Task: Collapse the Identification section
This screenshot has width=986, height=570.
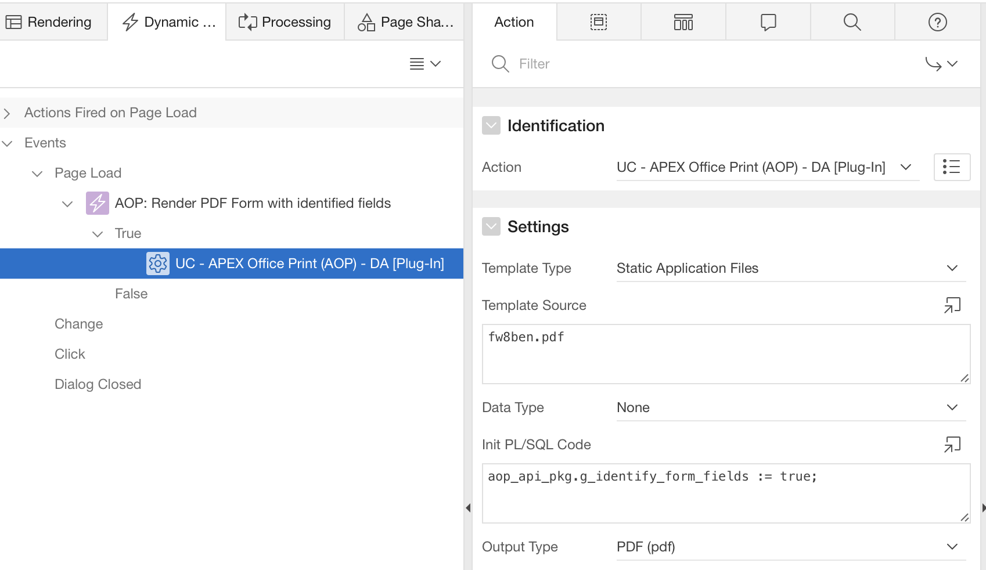Action: point(491,125)
